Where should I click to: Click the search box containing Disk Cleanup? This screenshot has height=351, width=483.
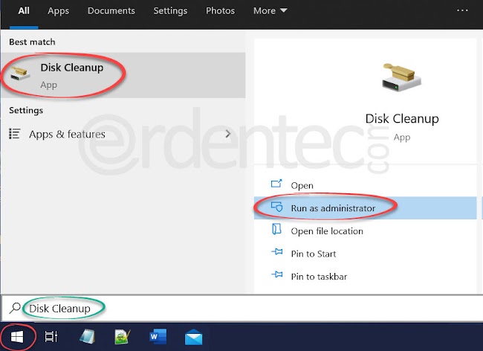242,308
